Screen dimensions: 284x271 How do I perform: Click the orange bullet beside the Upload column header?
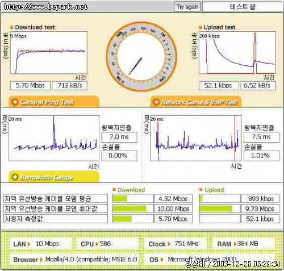[x=201, y=190]
